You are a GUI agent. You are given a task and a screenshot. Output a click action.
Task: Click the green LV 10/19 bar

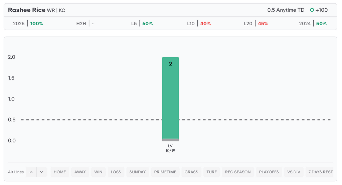170,98
